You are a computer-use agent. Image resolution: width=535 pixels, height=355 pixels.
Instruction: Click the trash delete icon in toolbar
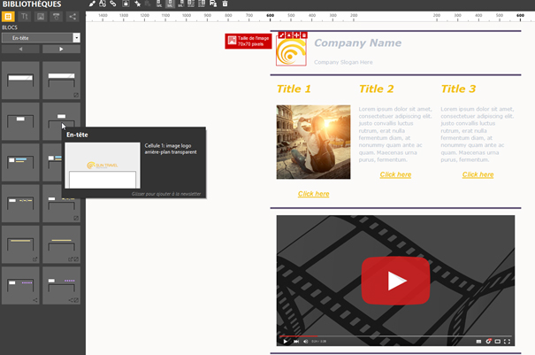click(225, 4)
